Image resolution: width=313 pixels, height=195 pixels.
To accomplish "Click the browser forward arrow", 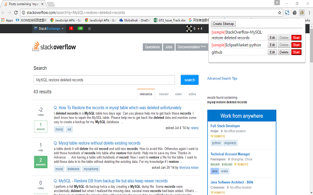I will click(9, 13).
